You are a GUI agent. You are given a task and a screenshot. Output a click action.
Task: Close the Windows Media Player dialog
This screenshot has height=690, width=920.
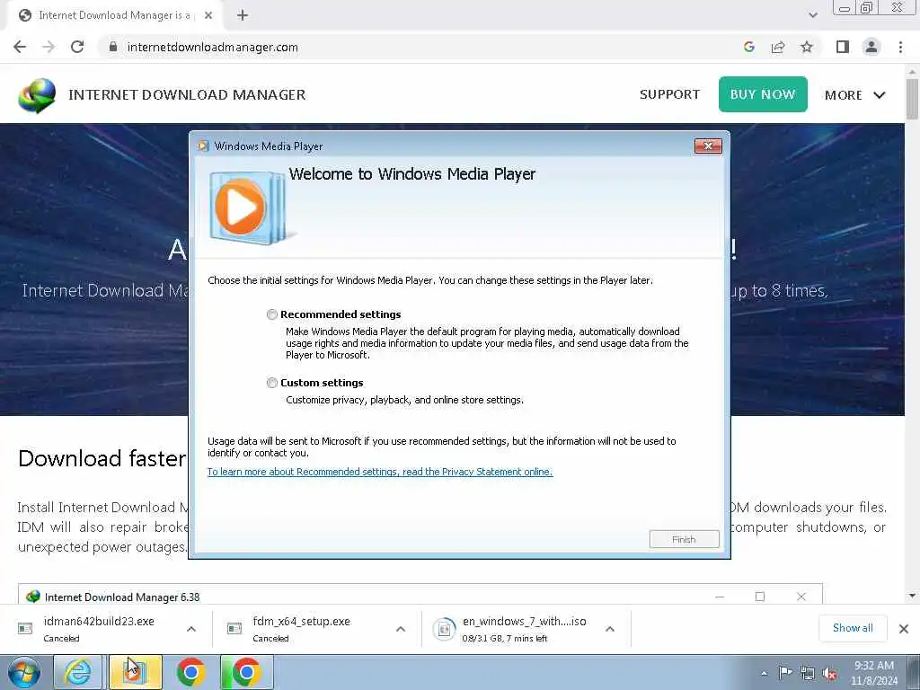point(708,146)
